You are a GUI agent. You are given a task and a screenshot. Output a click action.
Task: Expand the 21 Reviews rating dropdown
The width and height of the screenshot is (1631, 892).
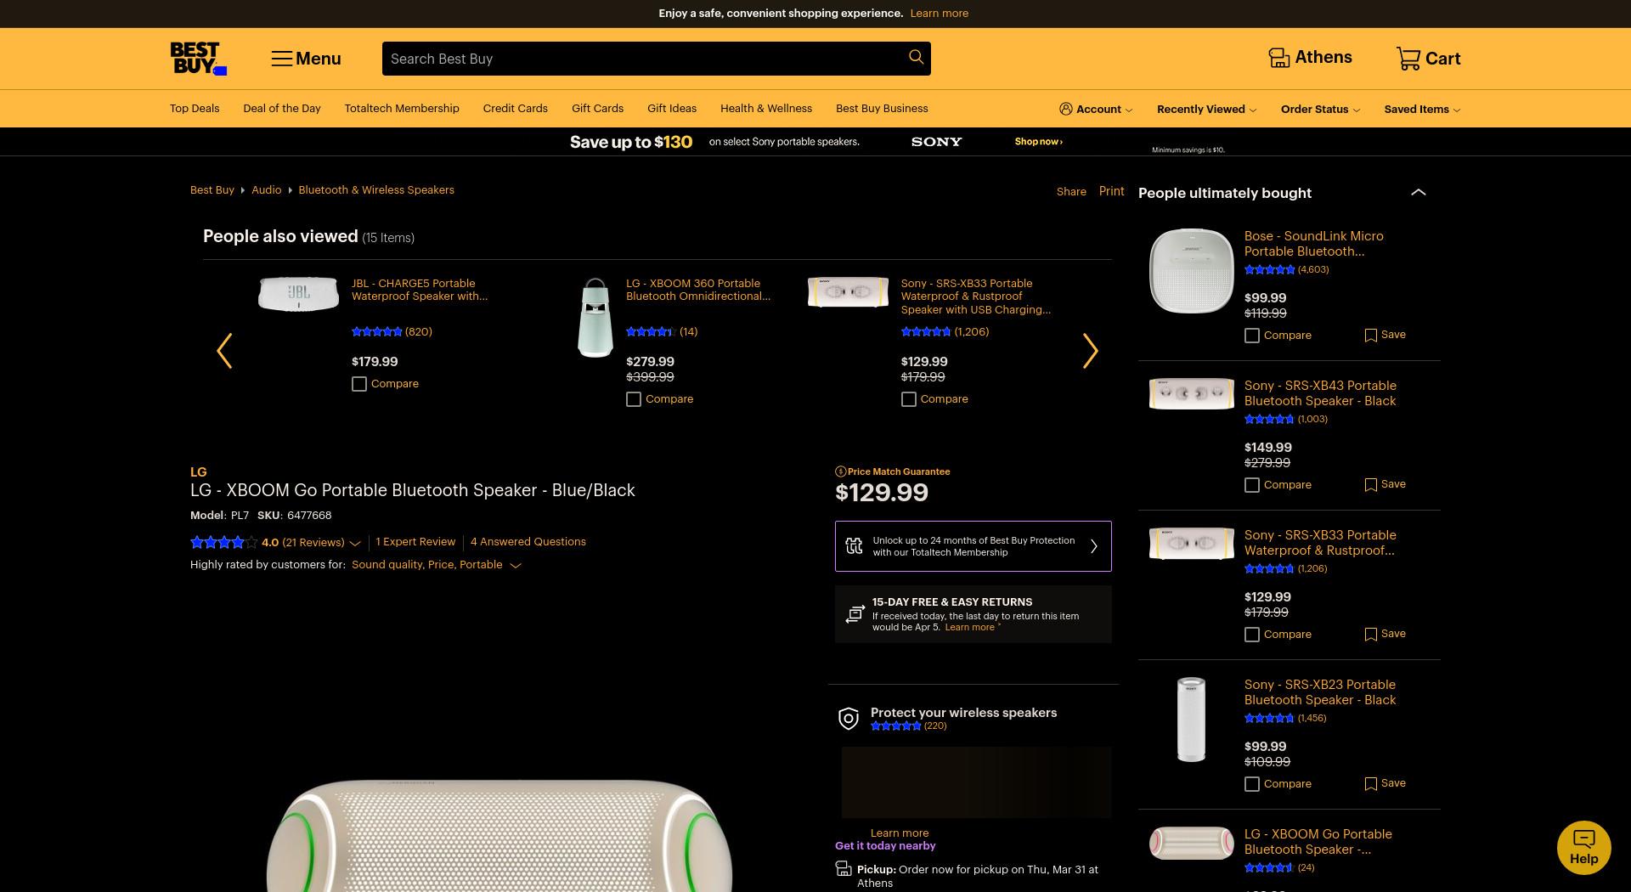tap(355, 543)
